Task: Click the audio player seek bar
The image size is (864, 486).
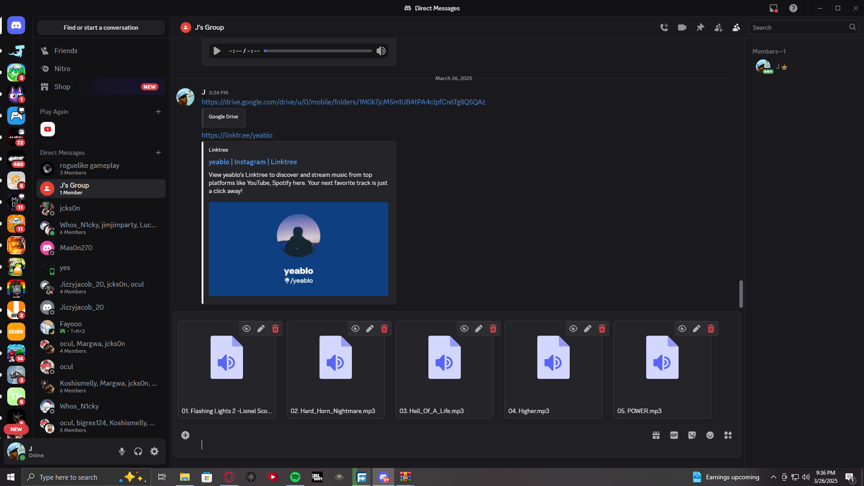Action: pyautogui.click(x=318, y=51)
